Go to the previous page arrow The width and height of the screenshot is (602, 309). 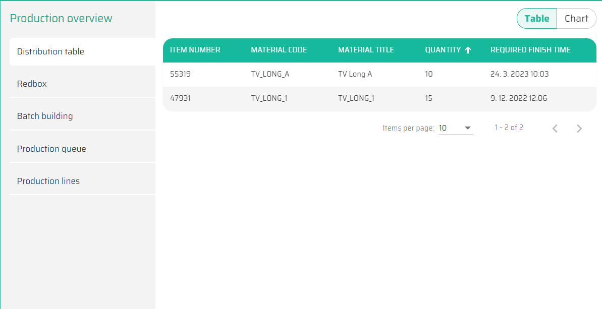click(555, 129)
